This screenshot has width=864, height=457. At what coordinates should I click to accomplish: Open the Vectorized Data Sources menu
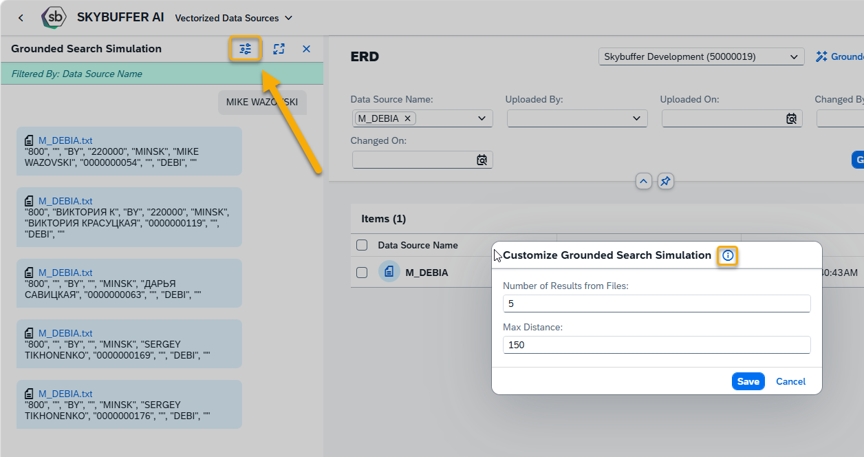pos(234,18)
